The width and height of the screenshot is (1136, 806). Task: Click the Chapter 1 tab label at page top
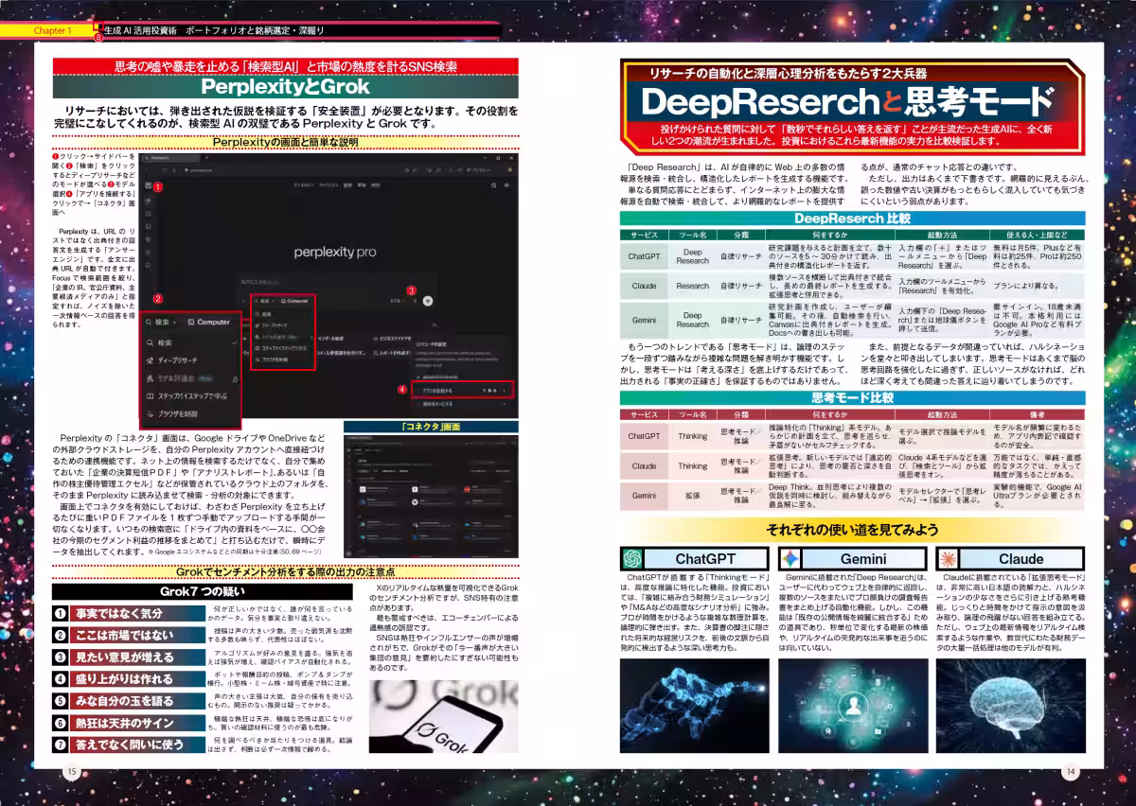(x=53, y=30)
